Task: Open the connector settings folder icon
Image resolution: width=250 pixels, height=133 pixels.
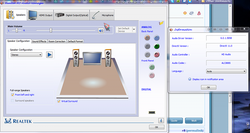Action: (161, 23)
